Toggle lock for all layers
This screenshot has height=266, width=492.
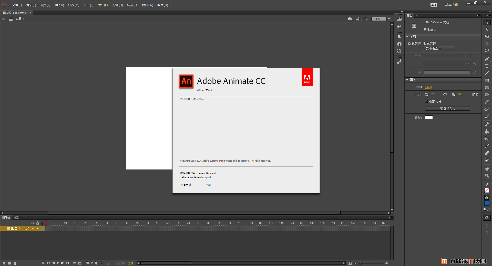coord(38,223)
